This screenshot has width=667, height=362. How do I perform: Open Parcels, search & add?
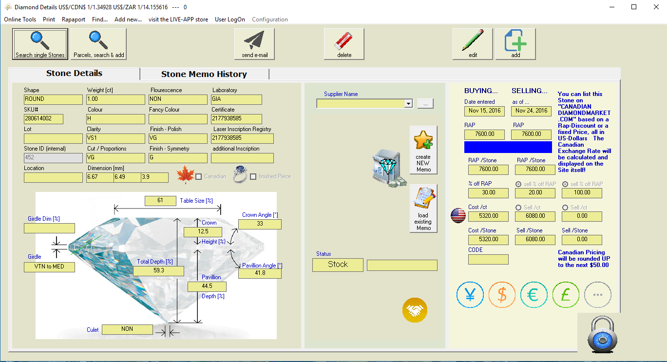click(x=98, y=44)
